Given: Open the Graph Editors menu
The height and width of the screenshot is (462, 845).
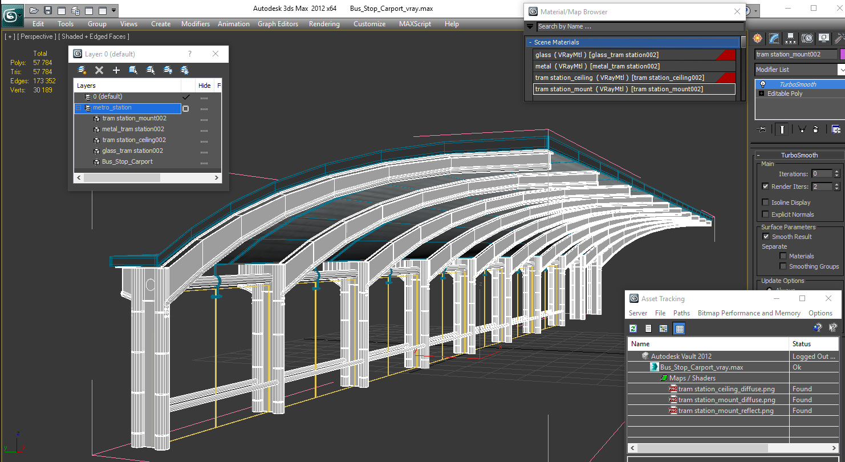Looking at the screenshot, I should click(278, 24).
